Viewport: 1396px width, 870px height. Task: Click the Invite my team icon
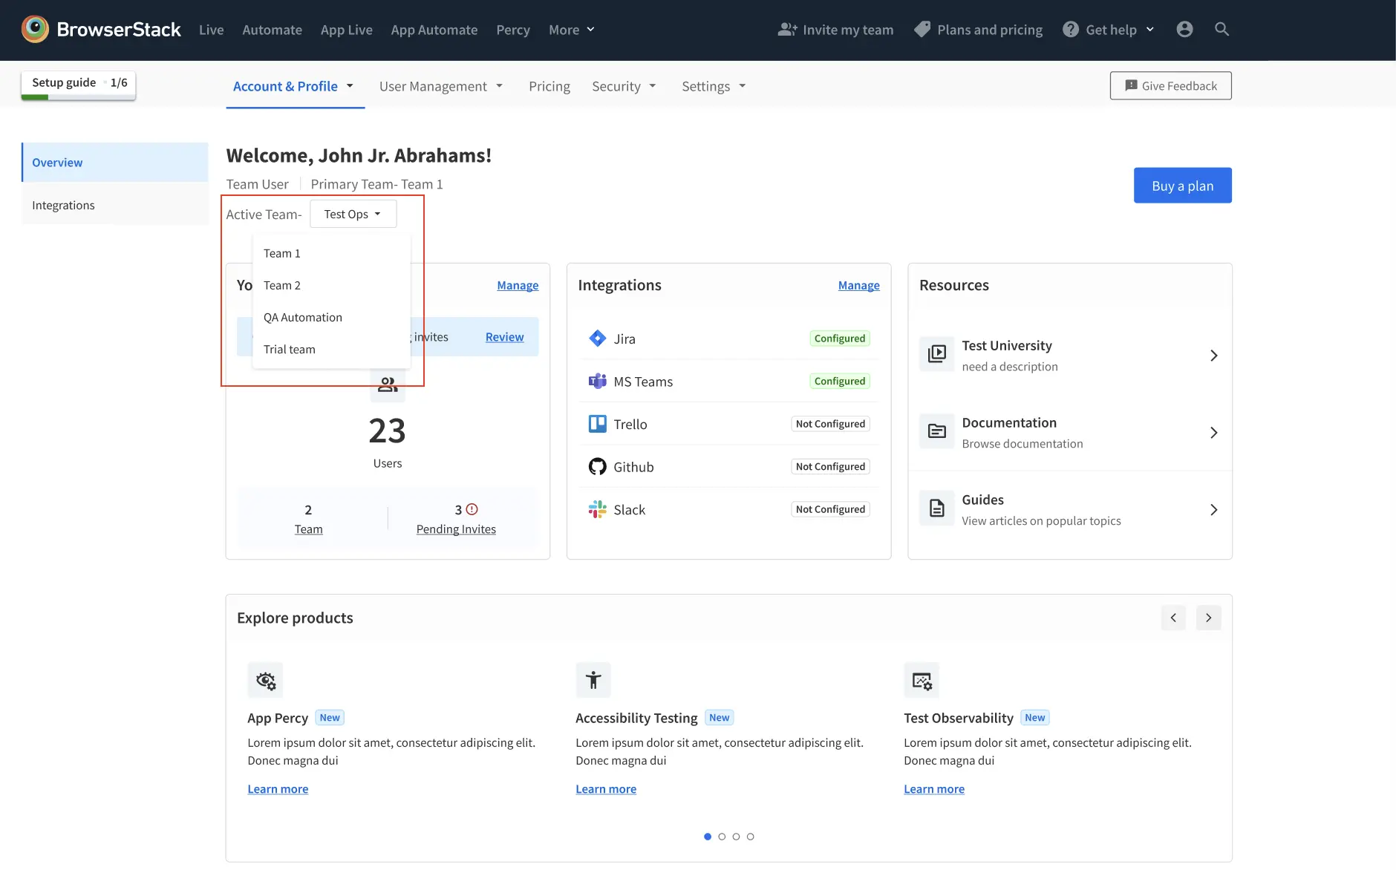786,29
